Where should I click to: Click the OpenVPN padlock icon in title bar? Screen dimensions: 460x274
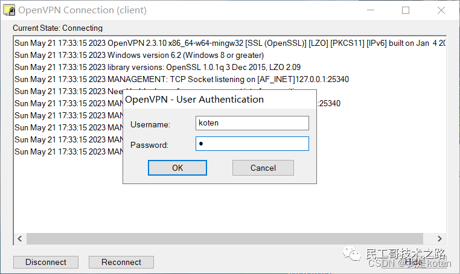(x=8, y=10)
